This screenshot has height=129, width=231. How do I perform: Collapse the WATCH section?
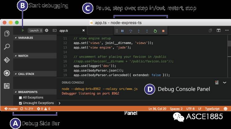coord(35,56)
